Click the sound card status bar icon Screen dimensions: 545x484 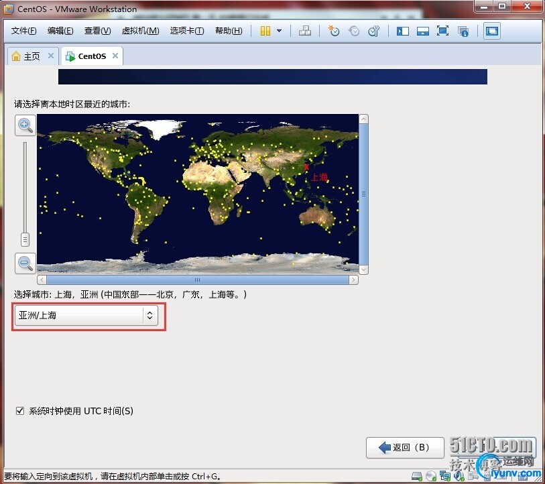point(459,476)
